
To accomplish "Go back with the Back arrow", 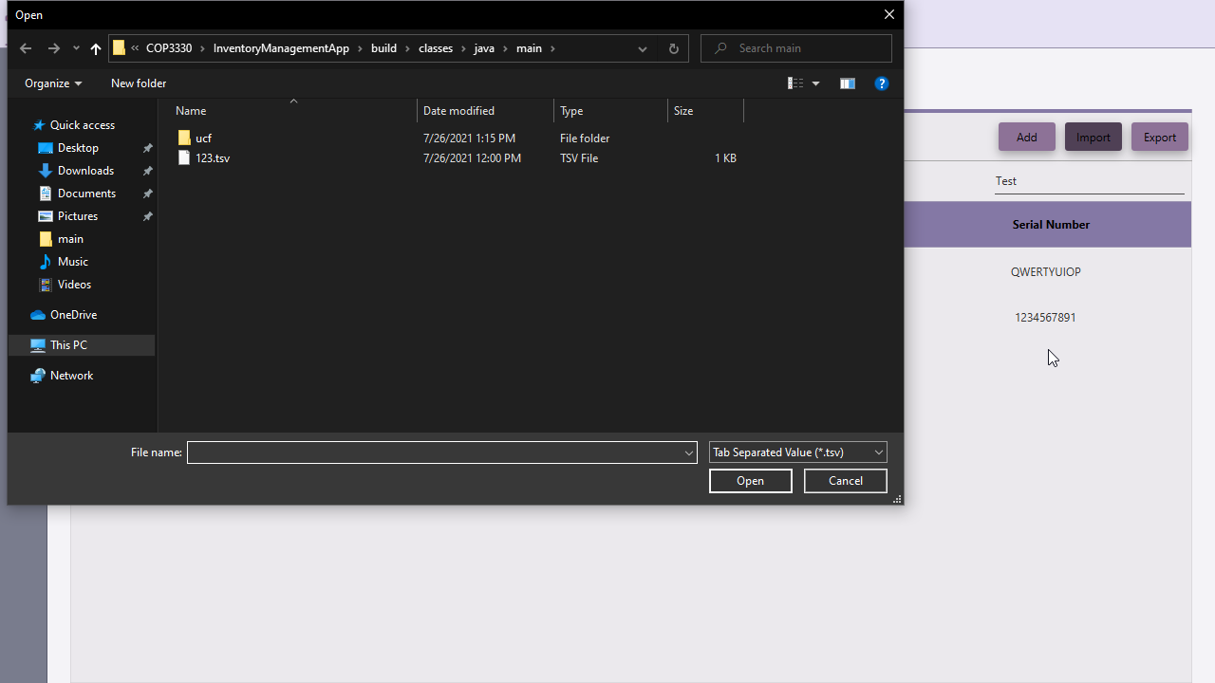I will tap(26, 48).
